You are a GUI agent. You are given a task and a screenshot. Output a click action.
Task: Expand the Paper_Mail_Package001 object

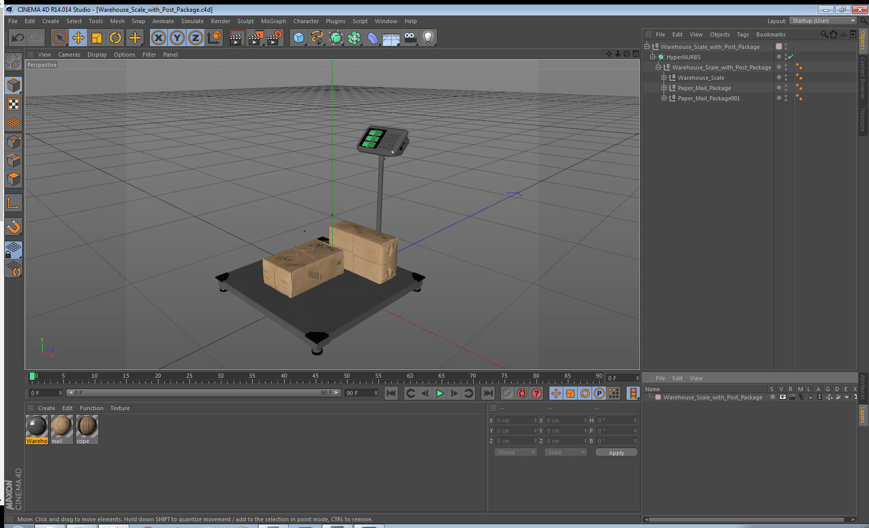664,98
